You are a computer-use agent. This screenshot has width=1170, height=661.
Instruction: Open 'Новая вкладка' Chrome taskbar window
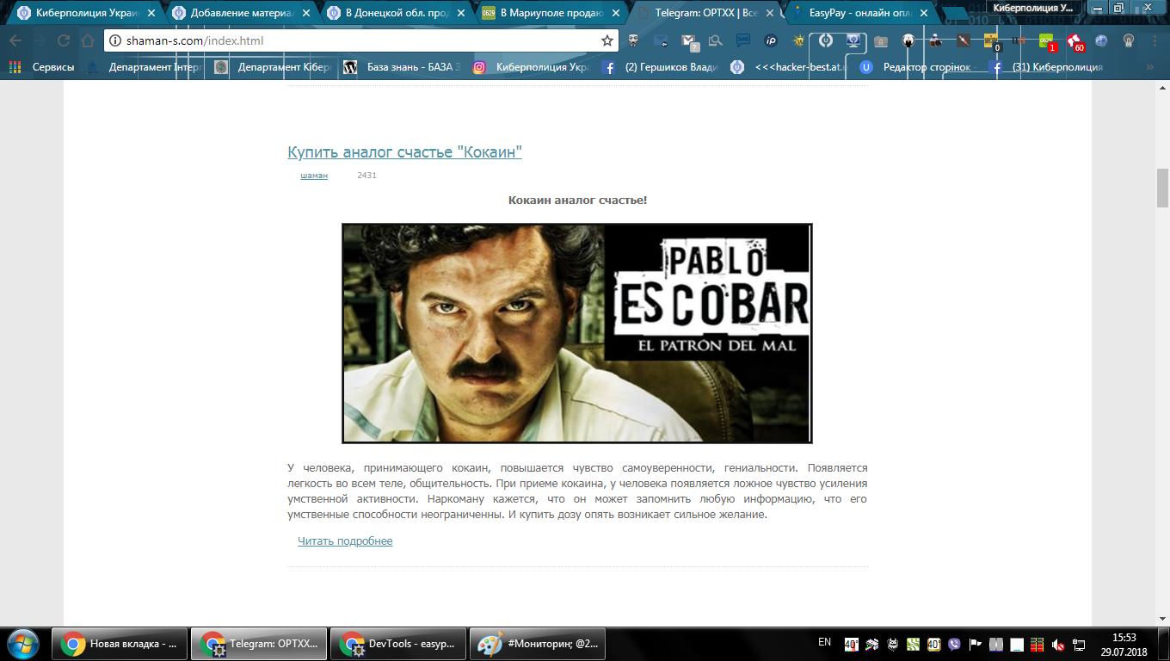click(119, 644)
